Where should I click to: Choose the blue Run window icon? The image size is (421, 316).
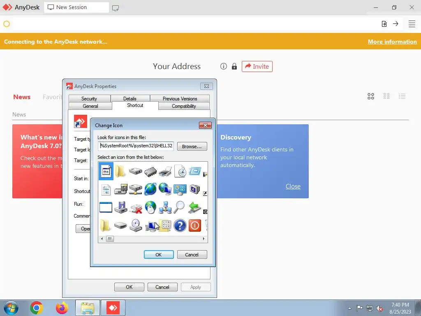[195, 171]
